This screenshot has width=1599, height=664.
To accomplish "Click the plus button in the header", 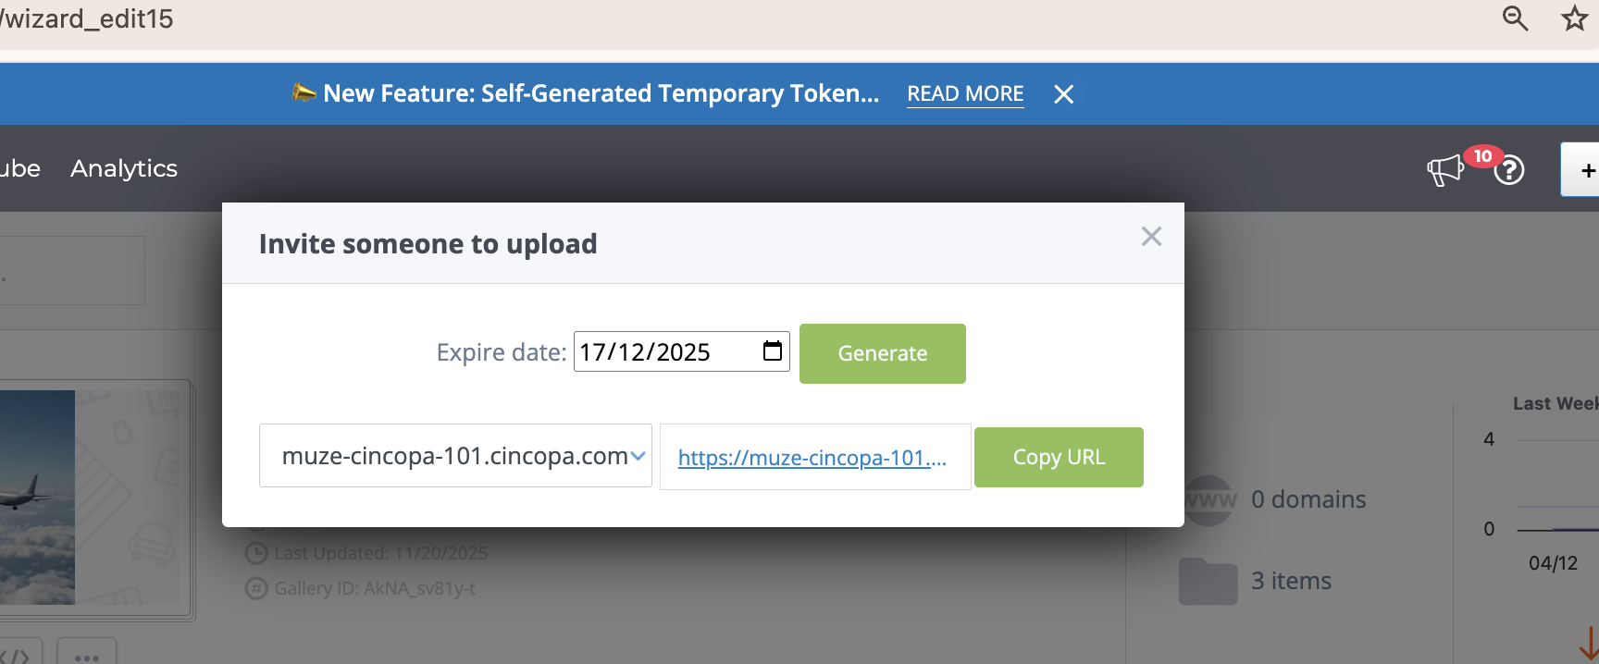I will click(x=1586, y=170).
